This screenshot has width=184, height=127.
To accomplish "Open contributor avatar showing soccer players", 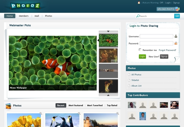I will pos(164,105).
